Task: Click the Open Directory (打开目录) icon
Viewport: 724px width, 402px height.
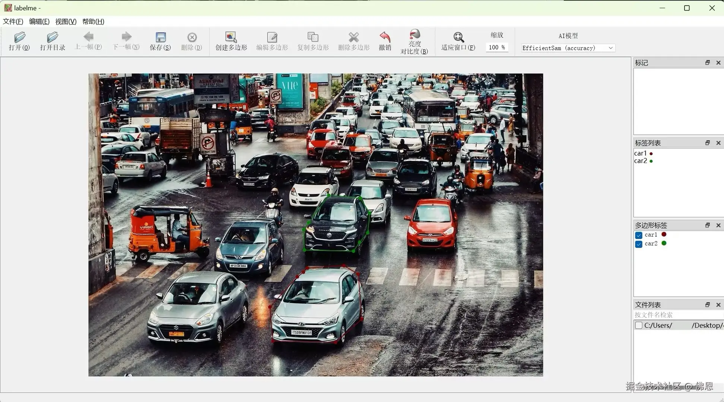Action: [x=53, y=37]
